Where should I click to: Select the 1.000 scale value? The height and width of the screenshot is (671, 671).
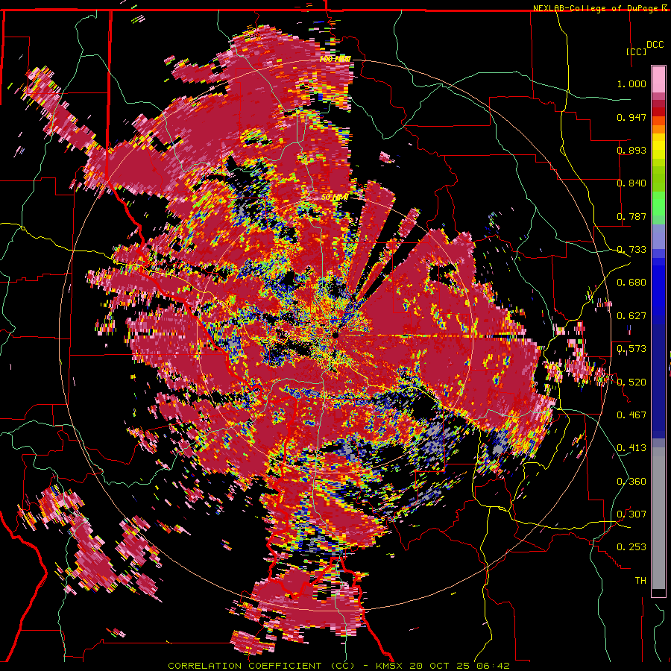coord(631,84)
